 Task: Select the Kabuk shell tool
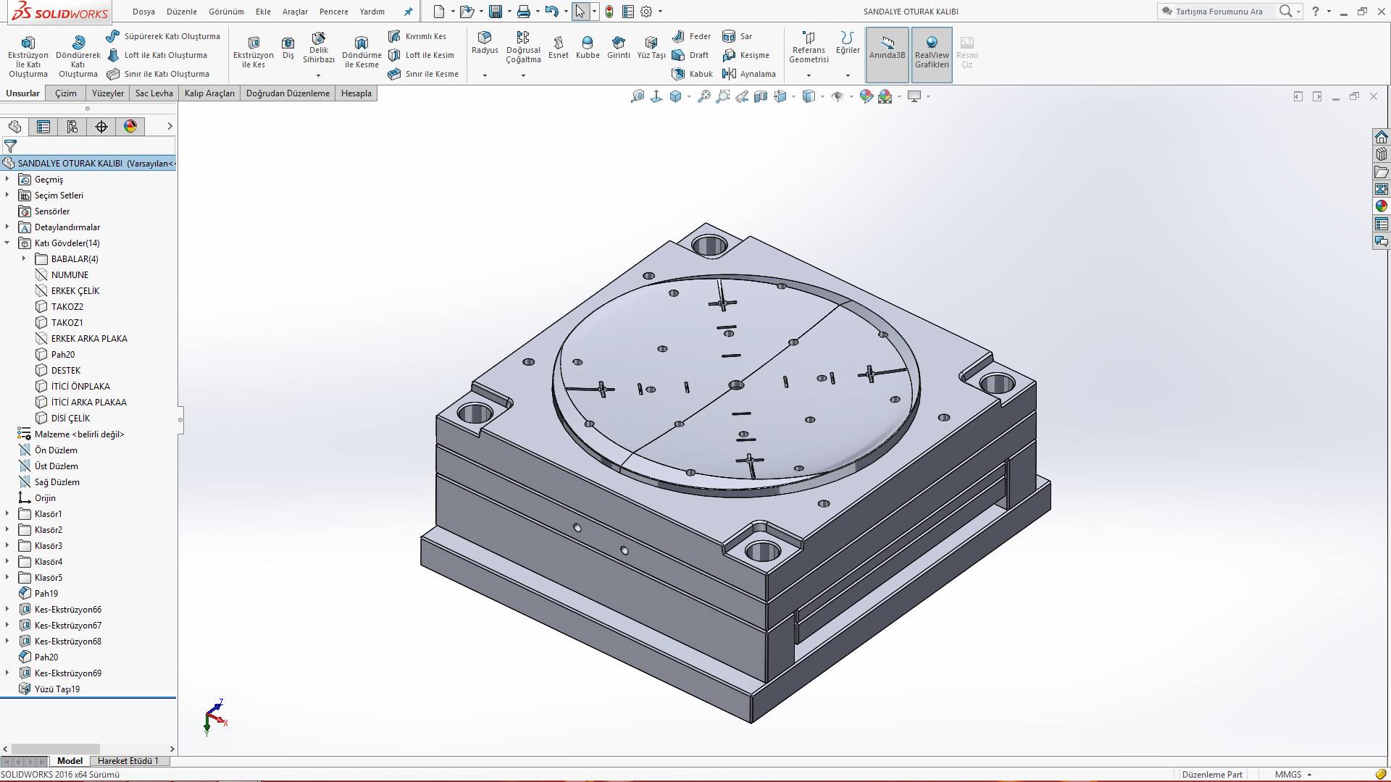click(x=693, y=74)
